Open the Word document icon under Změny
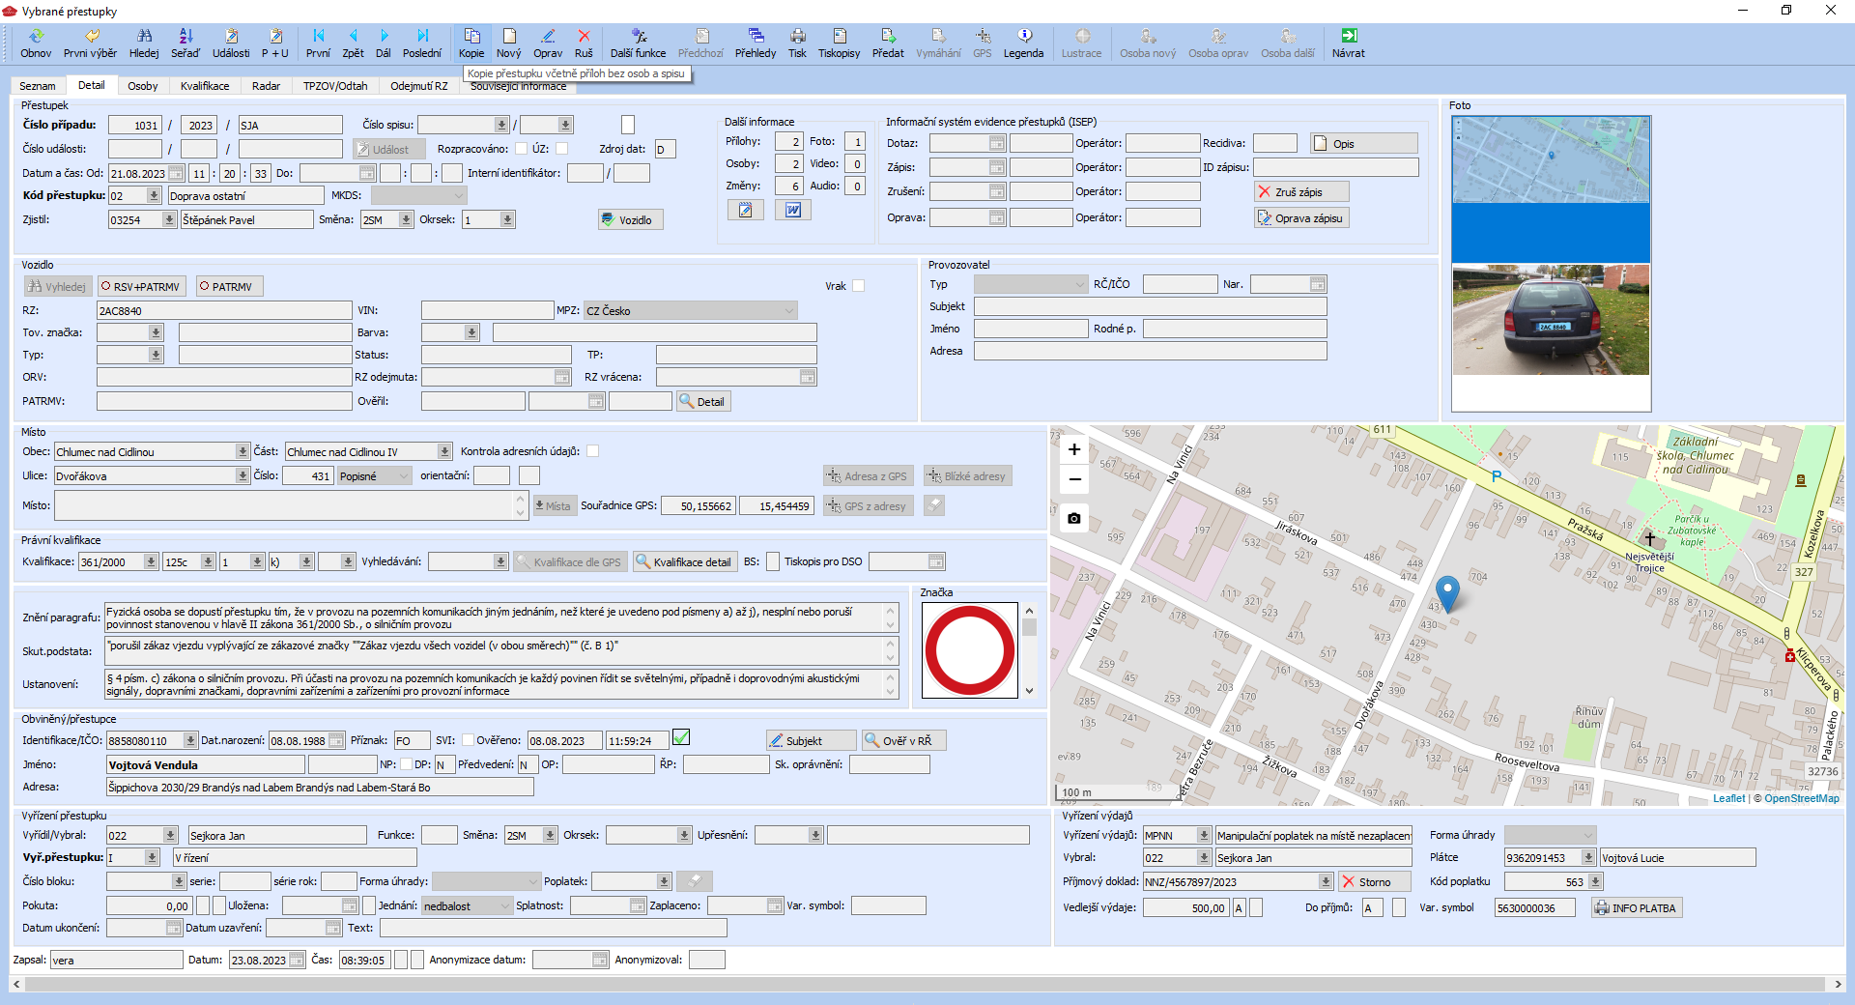Image resolution: width=1855 pixels, height=1005 pixels. coord(793,210)
